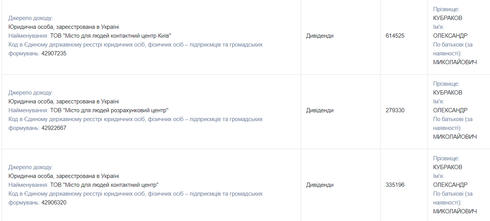Click surname КУБРАКОВ in the bottom row
The height and width of the screenshot is (221, 490).
point(447,167)
